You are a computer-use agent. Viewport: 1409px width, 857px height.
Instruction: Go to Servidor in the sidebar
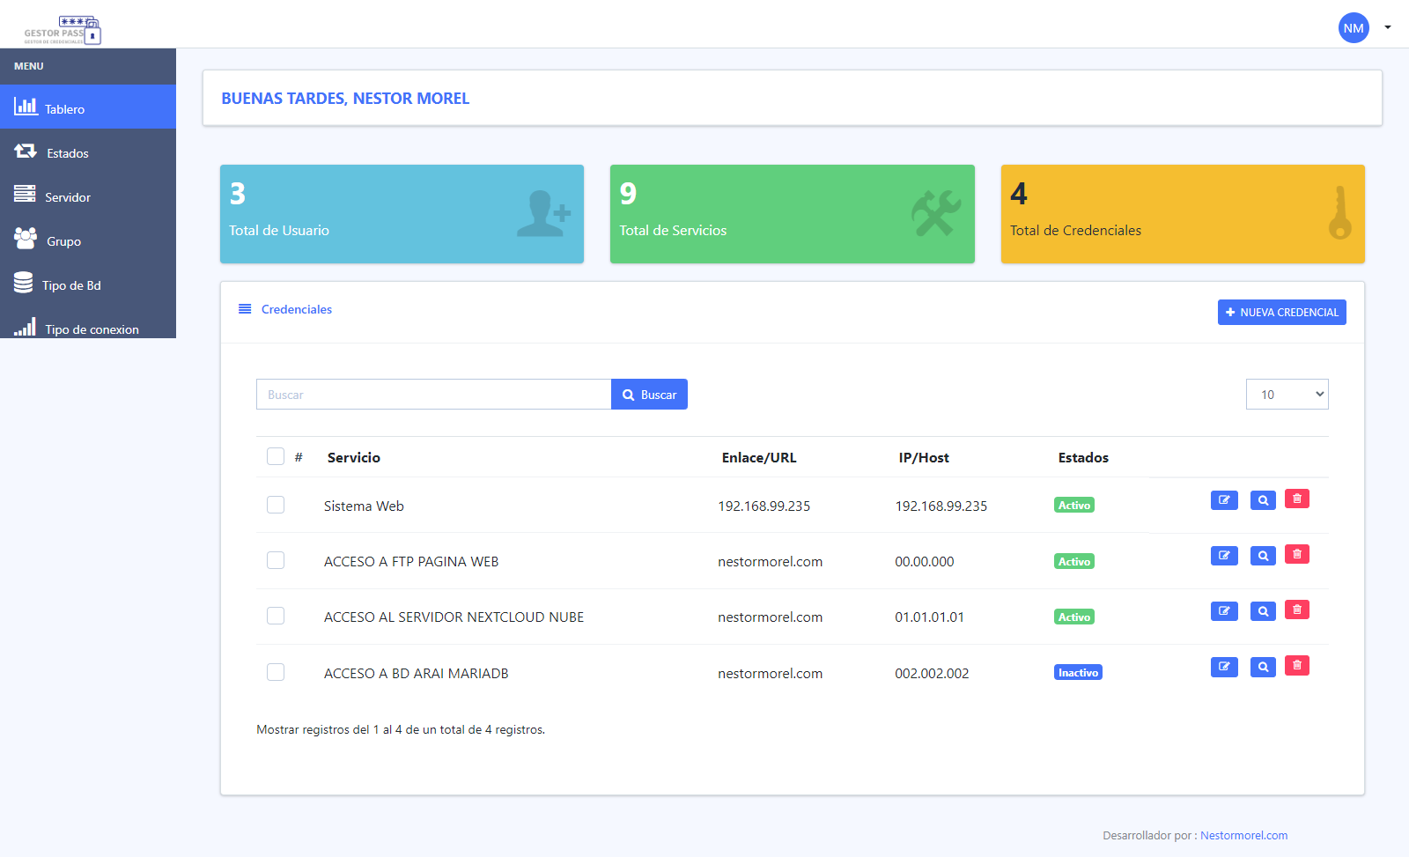[67, 197]
